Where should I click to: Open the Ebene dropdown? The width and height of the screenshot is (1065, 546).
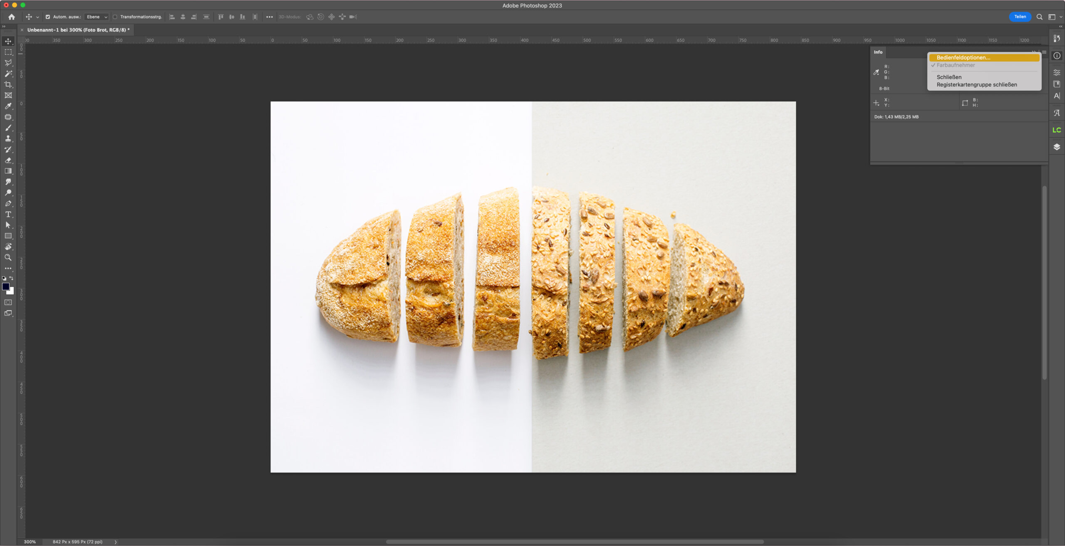click(x=97, y=17)
